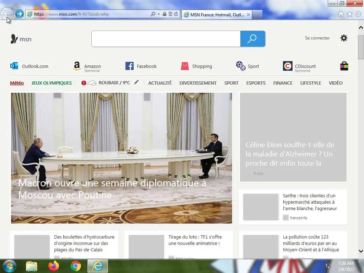This screenshot has width=364, height=273.
Task: Open pollution 123 milliards d'euros article
Action: coord(293,245)
